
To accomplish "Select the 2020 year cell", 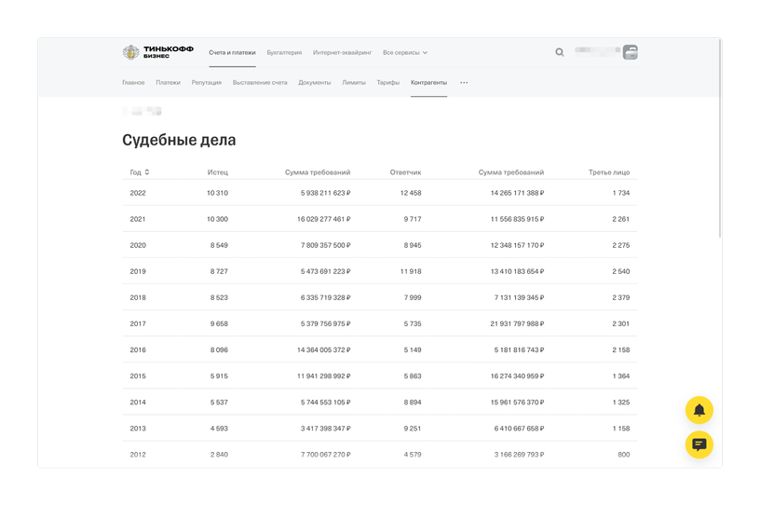I will (138, 245).
